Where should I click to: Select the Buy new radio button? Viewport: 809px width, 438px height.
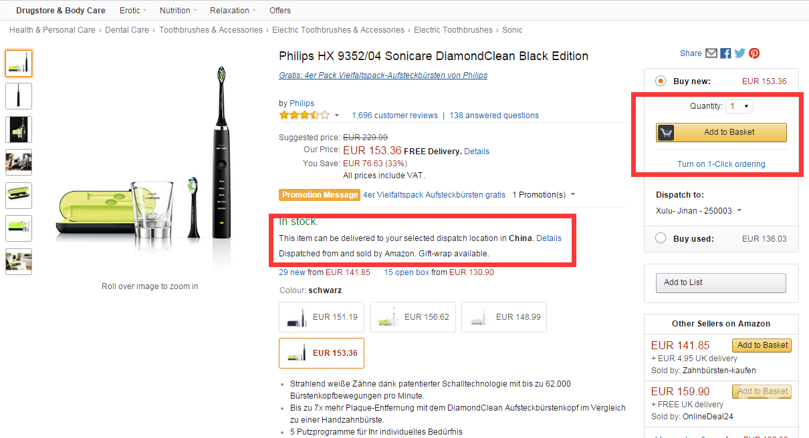click(x=661, y=81)
